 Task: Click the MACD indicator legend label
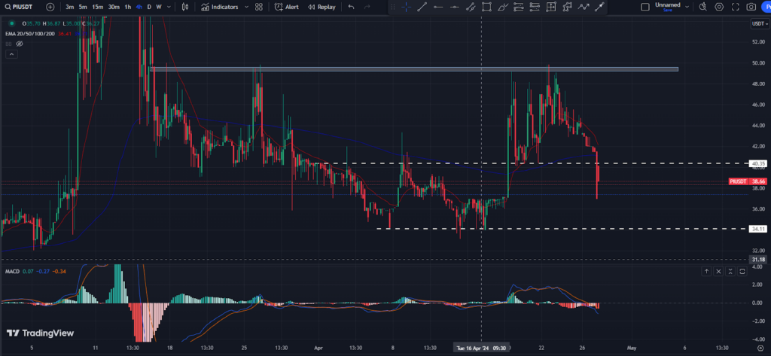tap(12, 271)
